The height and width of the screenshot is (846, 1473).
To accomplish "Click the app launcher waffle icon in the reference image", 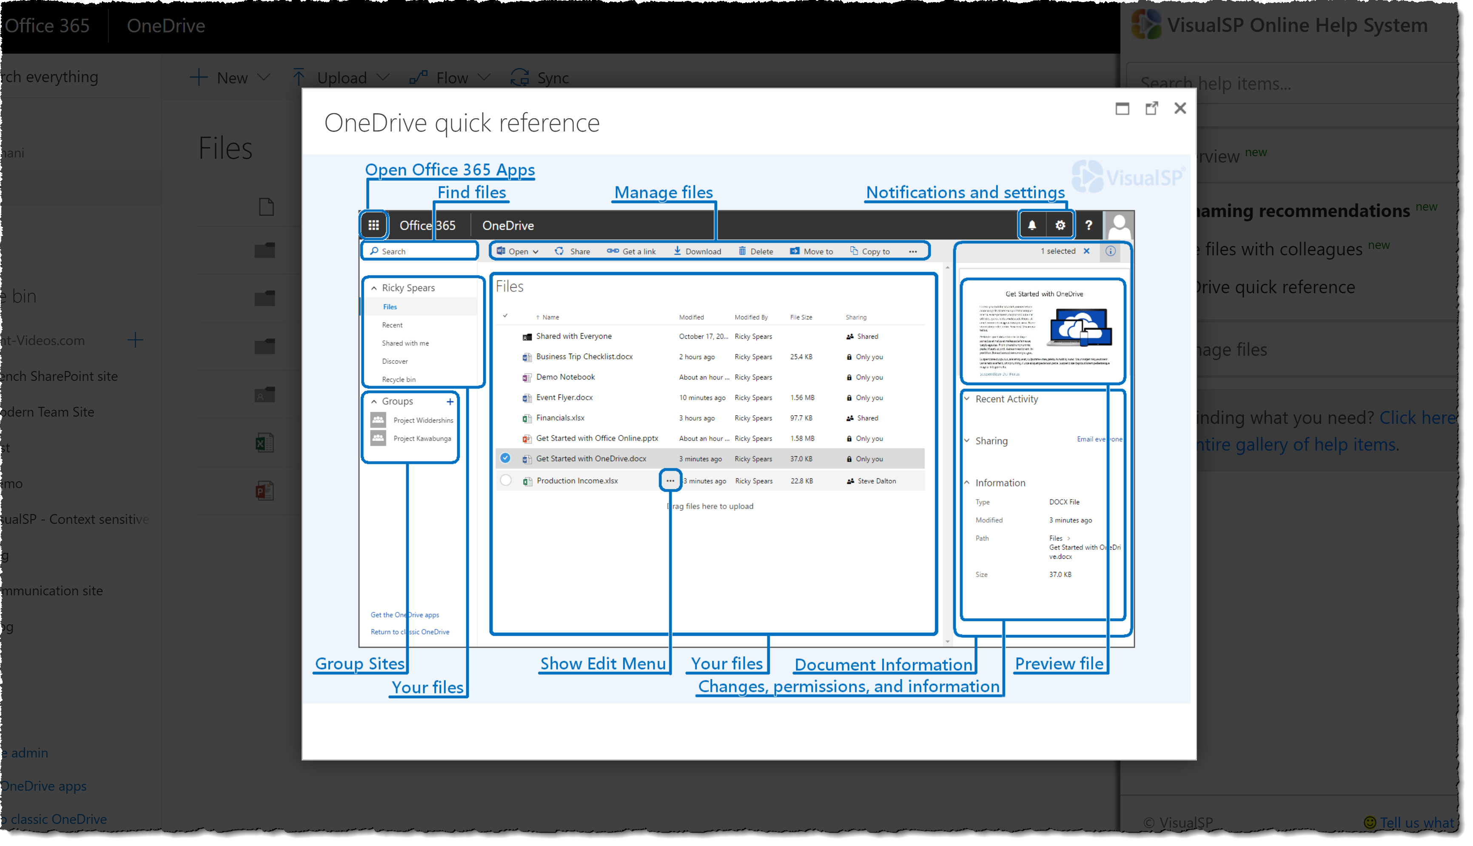I will [374, 226].
